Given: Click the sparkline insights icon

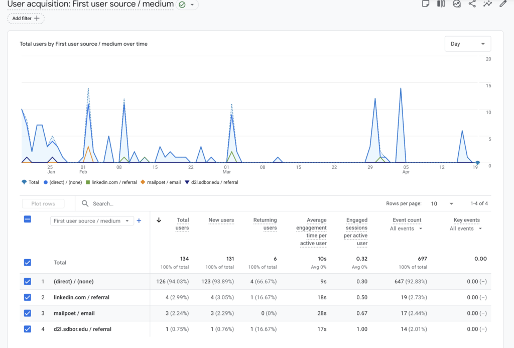Looking at the screenshot, I should point(487,4).
